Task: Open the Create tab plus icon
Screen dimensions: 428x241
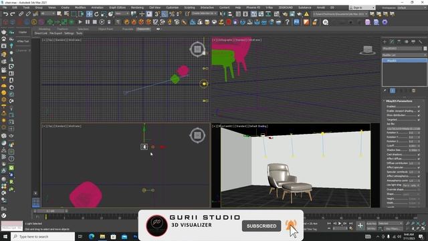Action: tap(385, 42)
